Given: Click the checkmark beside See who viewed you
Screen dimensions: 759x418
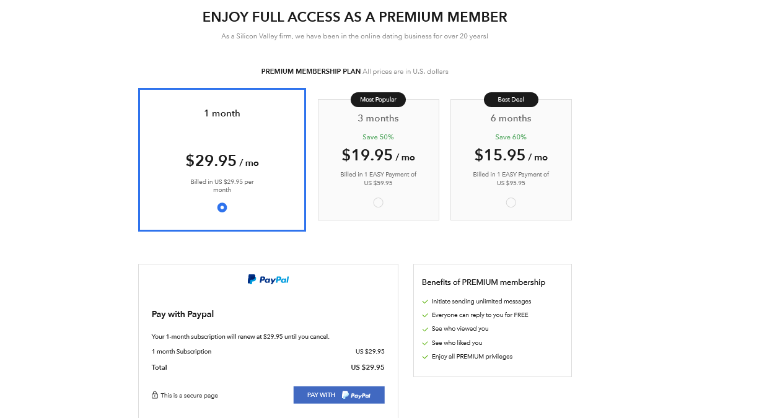Looking at the screenshot, I should pyautogui.click(x=425, y=329).
